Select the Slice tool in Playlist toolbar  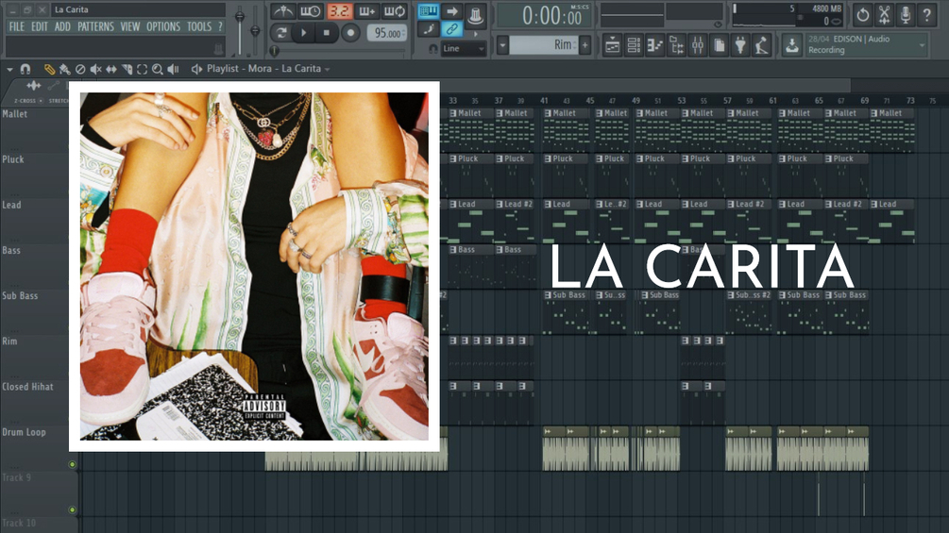(x=127, y=69)
